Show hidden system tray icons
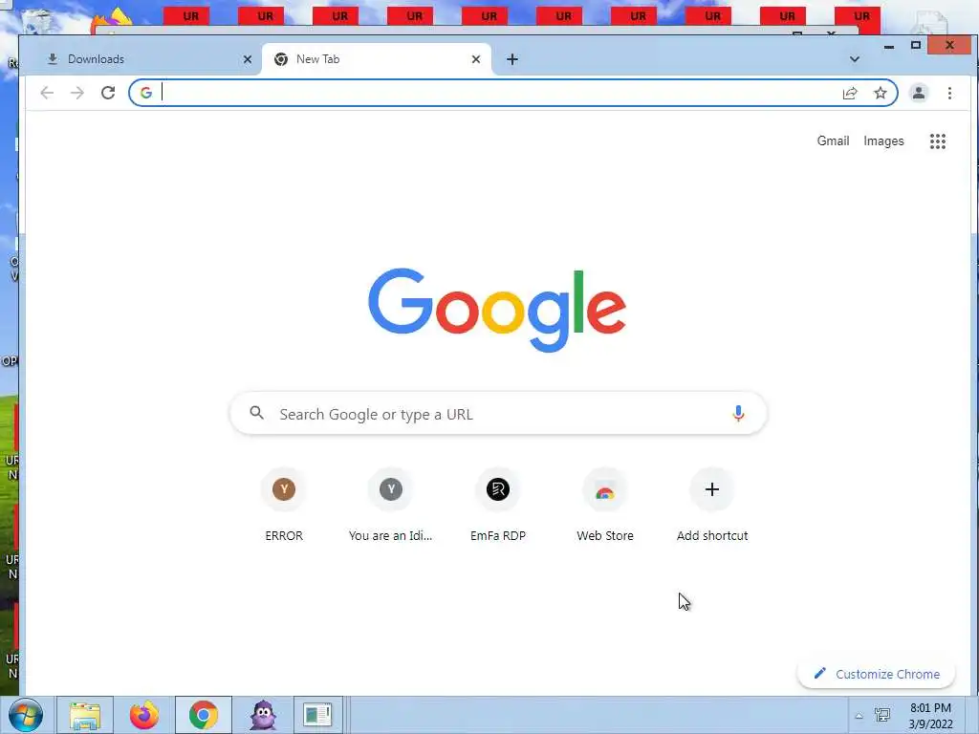Image resolution: width=979 pixels, height=734 pixels. 859,716
